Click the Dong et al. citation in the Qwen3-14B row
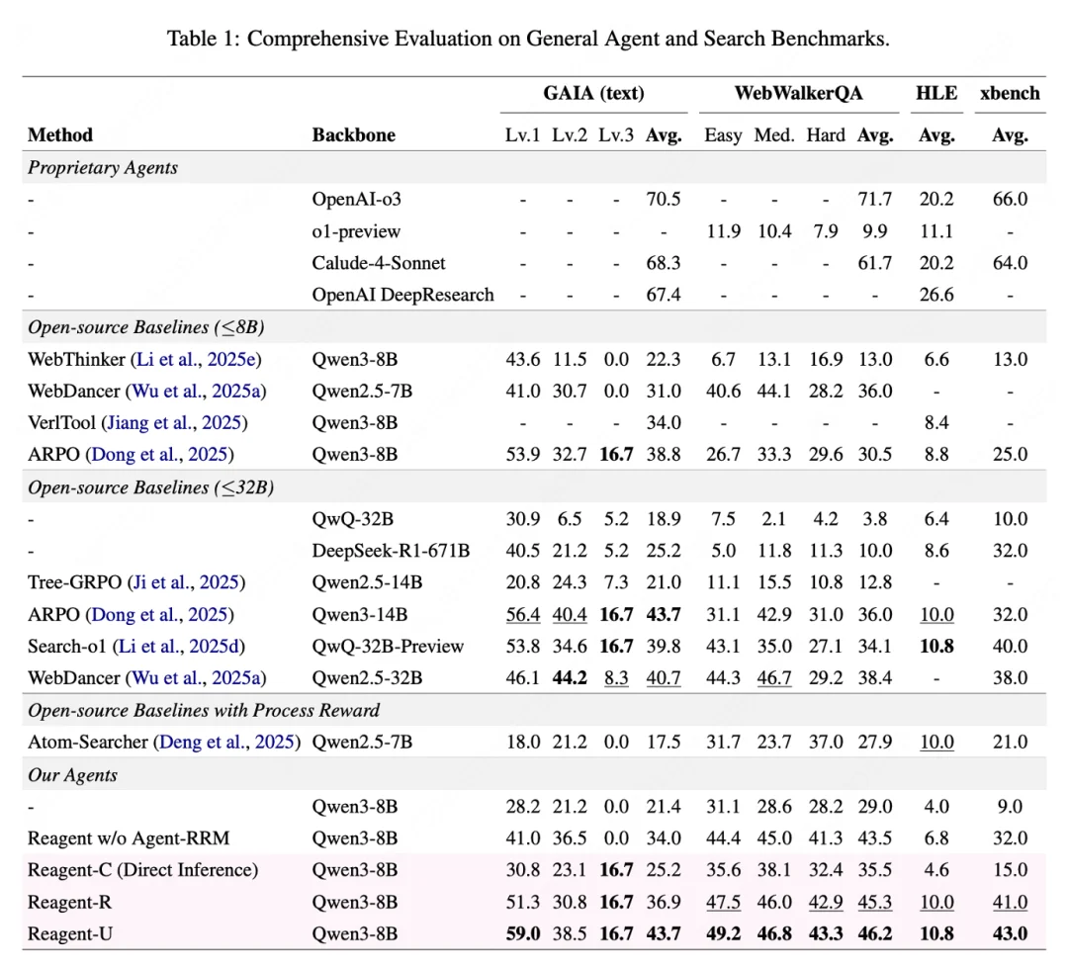Screen dimensions: 1068x969 (x=162, y=614)
